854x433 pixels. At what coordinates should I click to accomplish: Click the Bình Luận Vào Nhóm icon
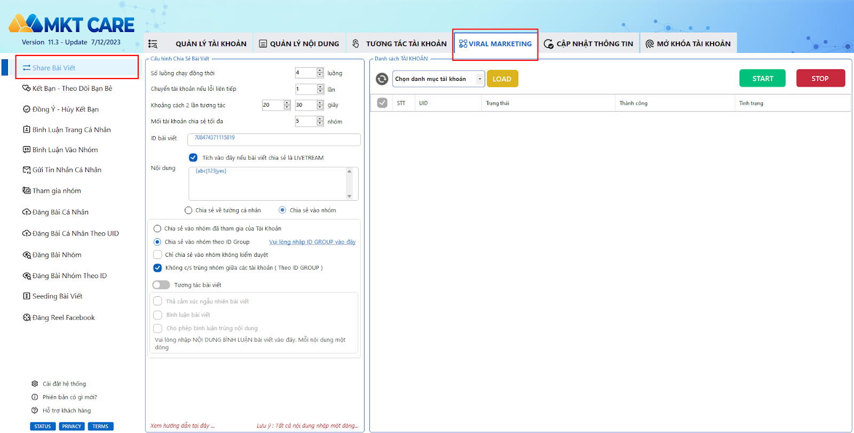(27, 149)
